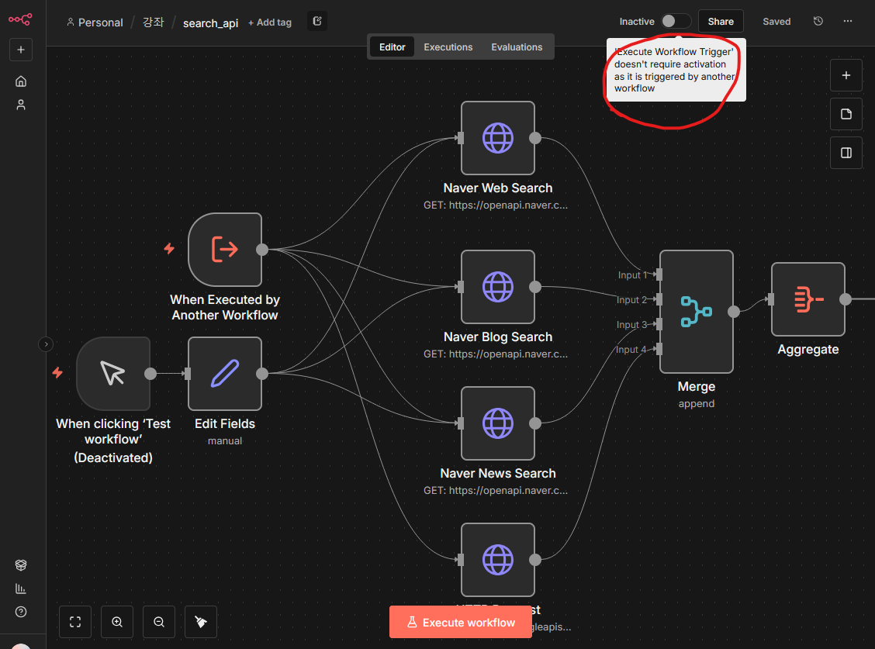Click the Personal breadcrumb link
Screen dimensions: 875x649
(95, 22)
